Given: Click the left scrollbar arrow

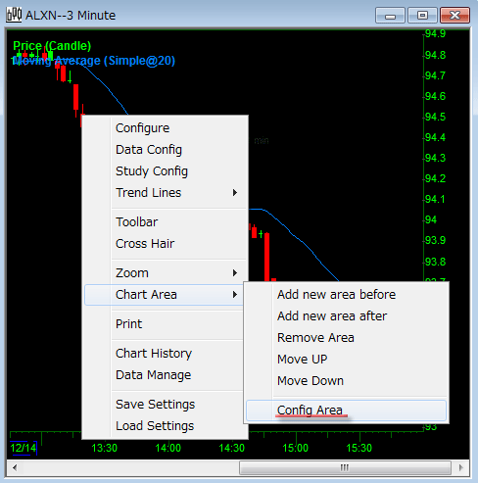Looking at the screenshot, I should pyautogui.click(x=15, y=467).
